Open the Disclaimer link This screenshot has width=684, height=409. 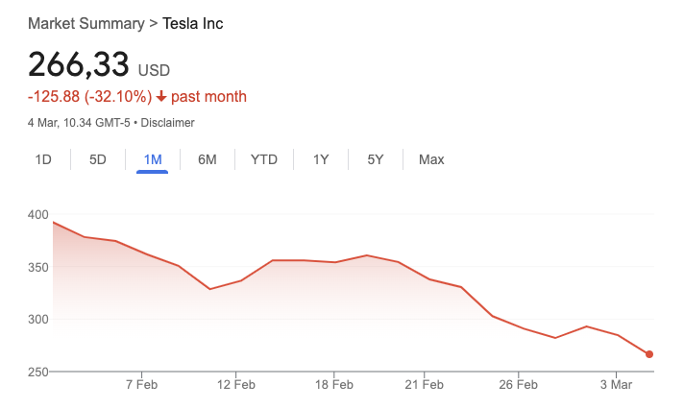(167, 123)
